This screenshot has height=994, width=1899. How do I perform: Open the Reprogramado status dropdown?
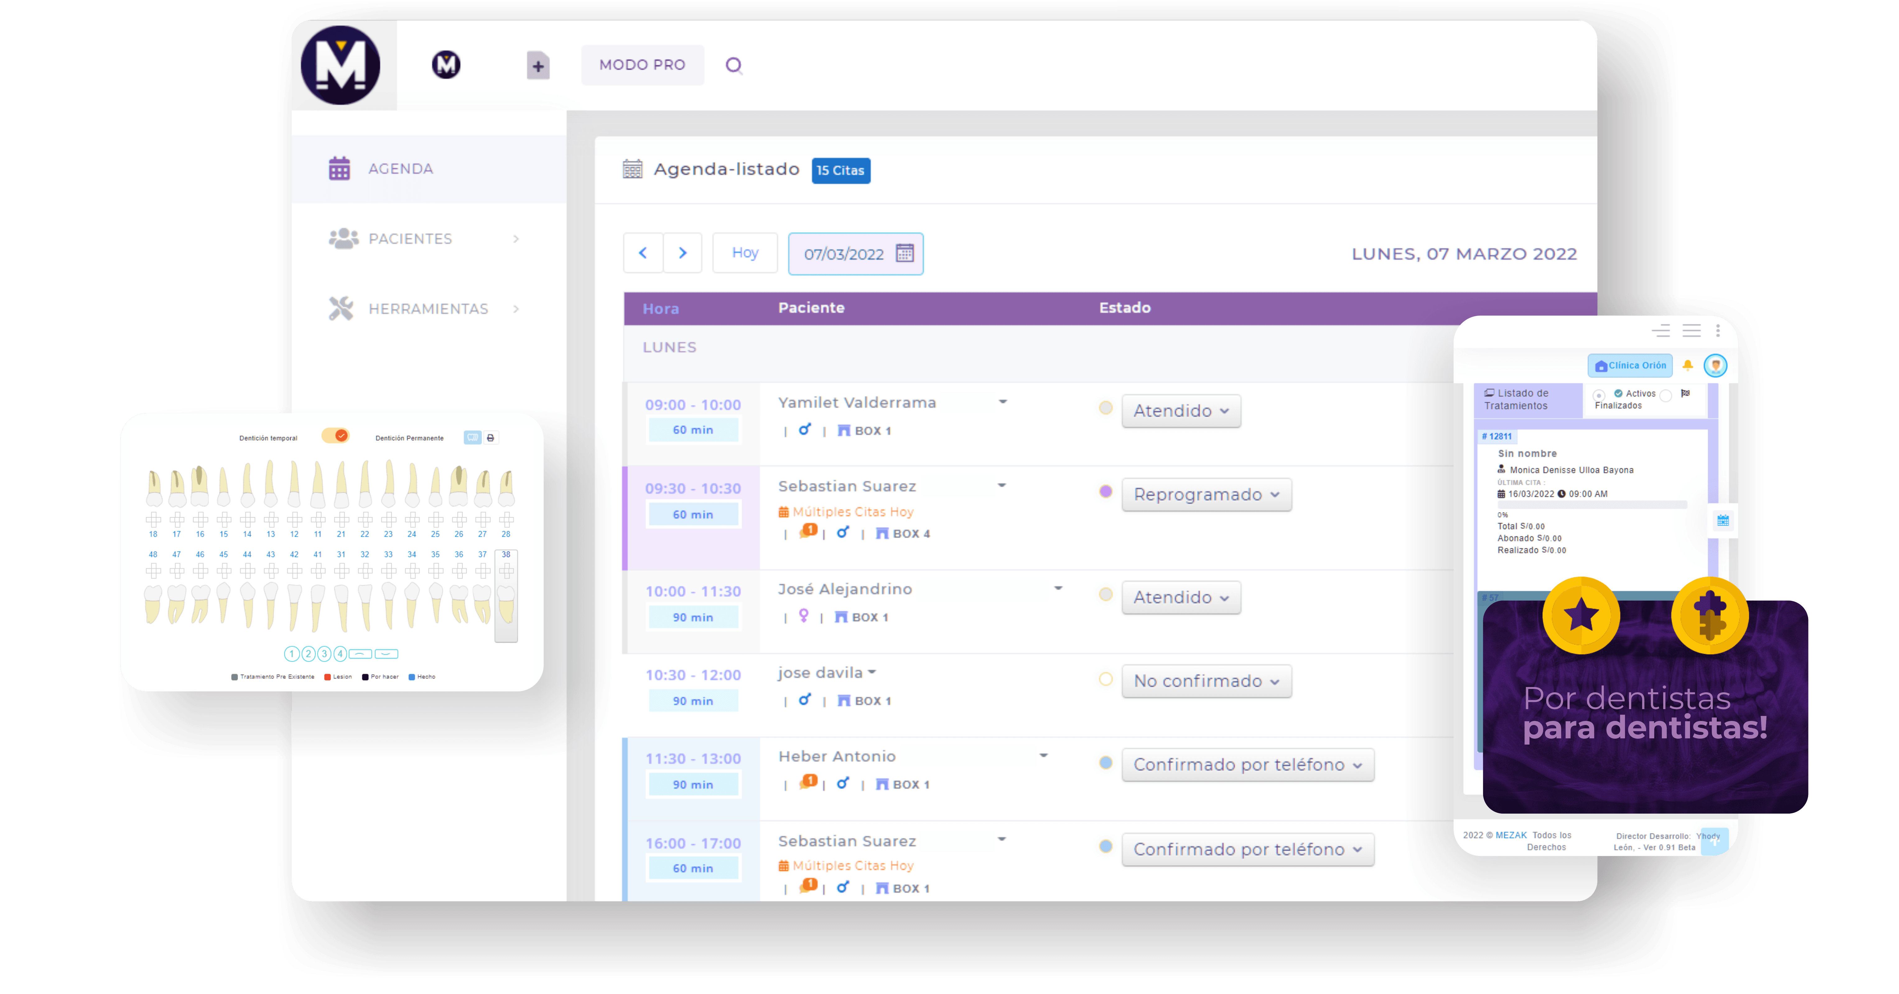[1207, 495]
